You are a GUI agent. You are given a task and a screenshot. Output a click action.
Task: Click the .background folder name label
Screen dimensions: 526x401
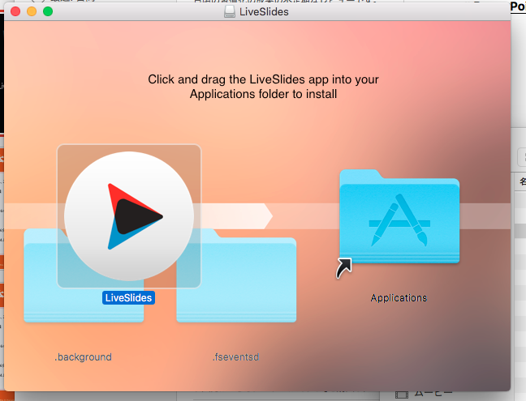pyautogui.click(x=83, y=356)
